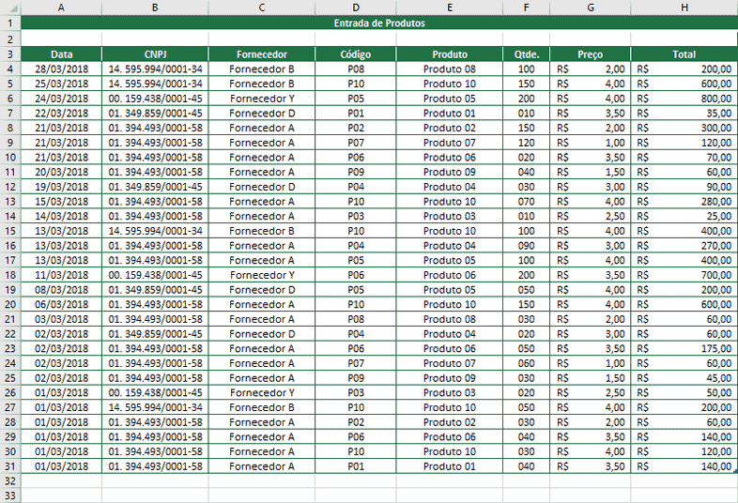Select price cell in row 25

[x=591, y=378]
